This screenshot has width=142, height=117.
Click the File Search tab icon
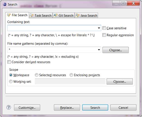(9, 15)
